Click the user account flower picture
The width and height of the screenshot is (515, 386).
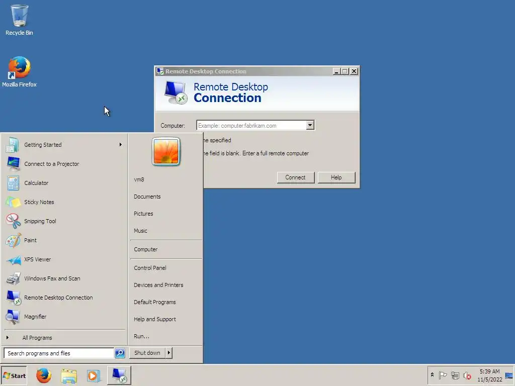[166, 151]
